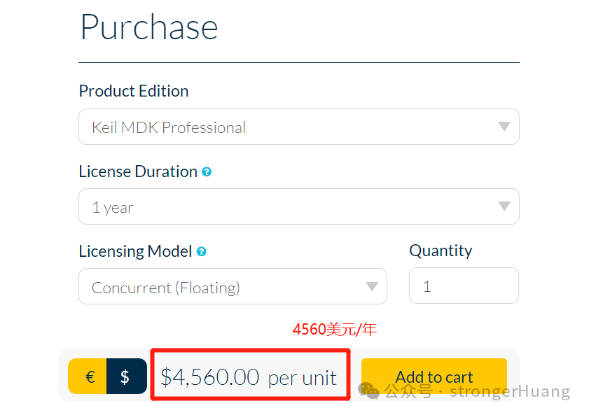This screenshot has height=415, width=589.
Task: Switch currency to US Dollar
Action: [x=127, y=377]
